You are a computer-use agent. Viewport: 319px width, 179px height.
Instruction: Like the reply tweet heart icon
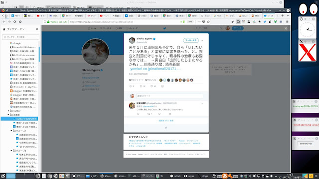pyautogui.click(x=159, y=114)
